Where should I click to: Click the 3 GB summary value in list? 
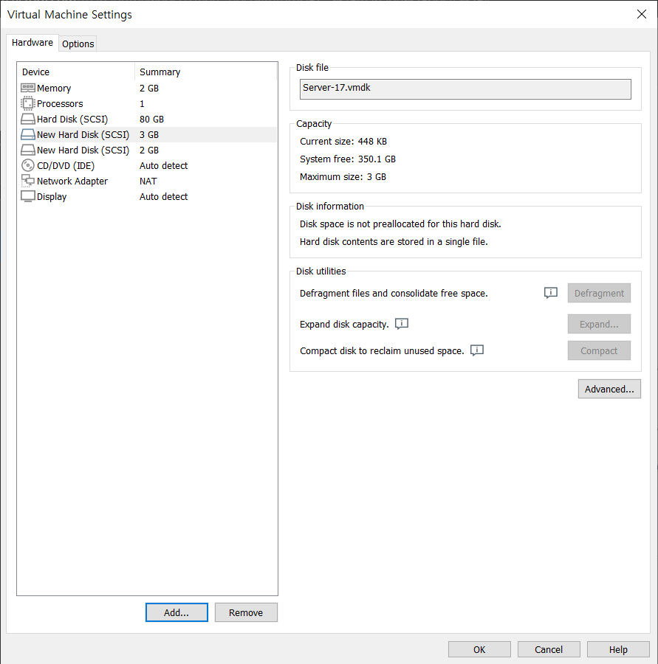149,135
